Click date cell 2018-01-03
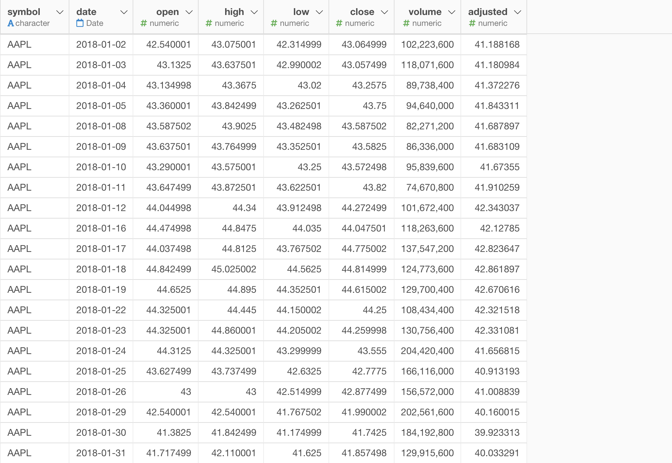The image size is (672, 463). point(101,65)
